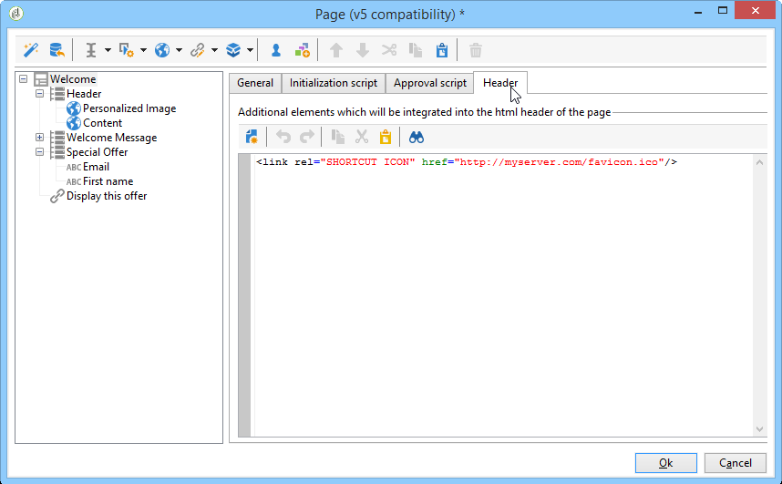Image resolution: width=782 pixels, height=484 pixels.
Task: Confirm with the Ok button
Action: [x=666, y=463]
